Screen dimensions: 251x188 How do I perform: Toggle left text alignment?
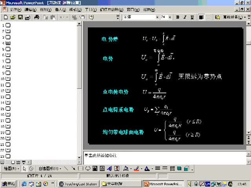point(201,17)
